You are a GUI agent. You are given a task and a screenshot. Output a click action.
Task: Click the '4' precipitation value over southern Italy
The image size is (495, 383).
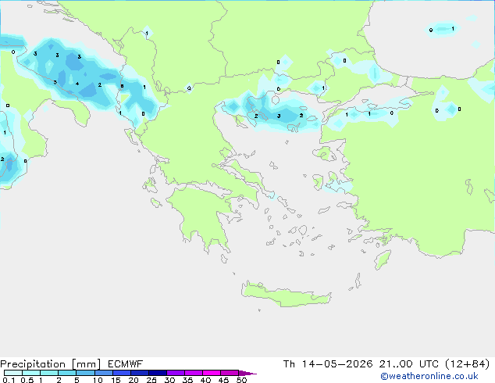pos(77,84)
